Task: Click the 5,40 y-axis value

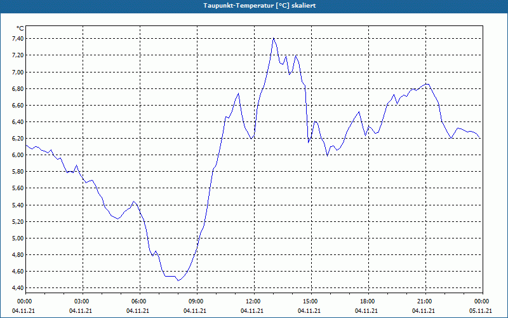Action: pyautogui.click(x=18, y=205)
